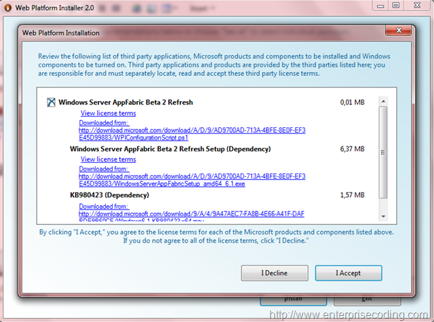Click the I Decline button
Viewport: 434px width, 322px height.
click(274, 273)
